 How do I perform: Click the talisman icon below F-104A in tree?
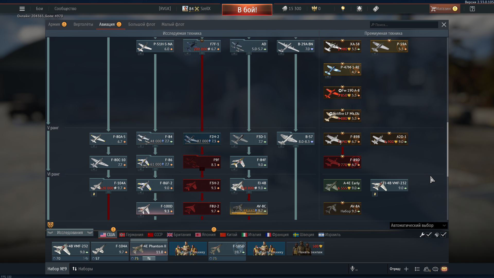tap(94, 194)
